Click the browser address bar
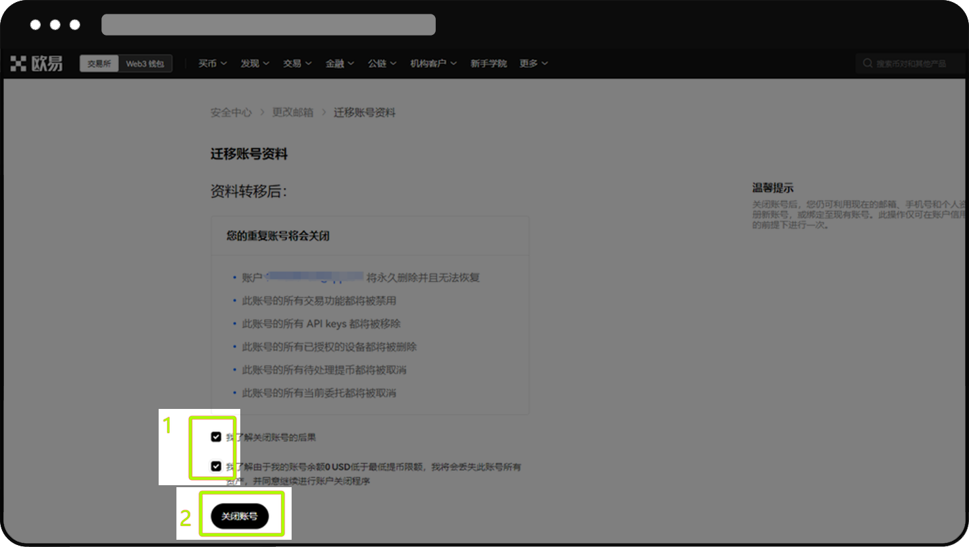This screenshot has width=969, height=547. (269, 25)
